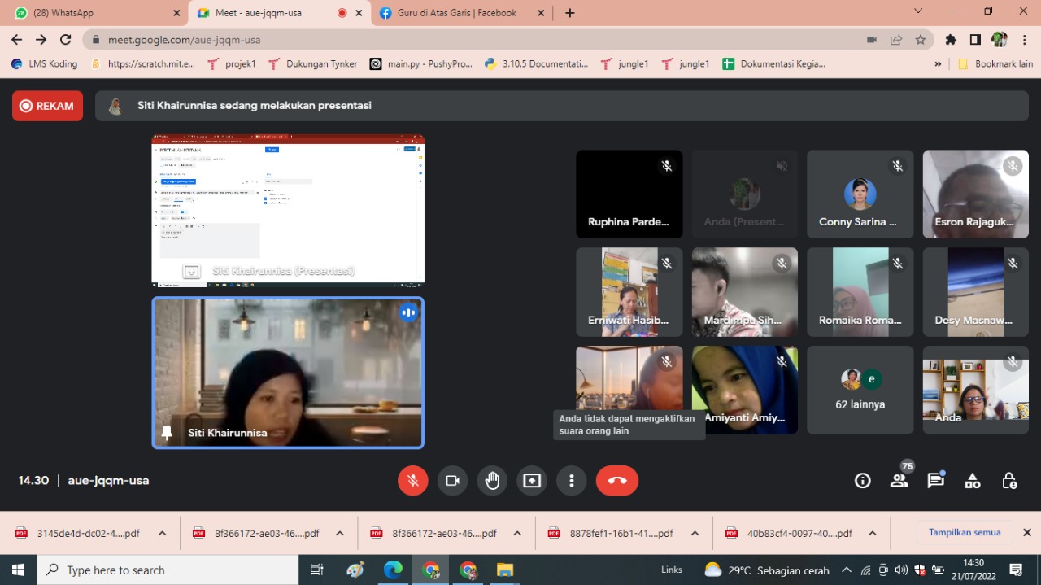Open meeting details info icon

click(x=863, y=481)
